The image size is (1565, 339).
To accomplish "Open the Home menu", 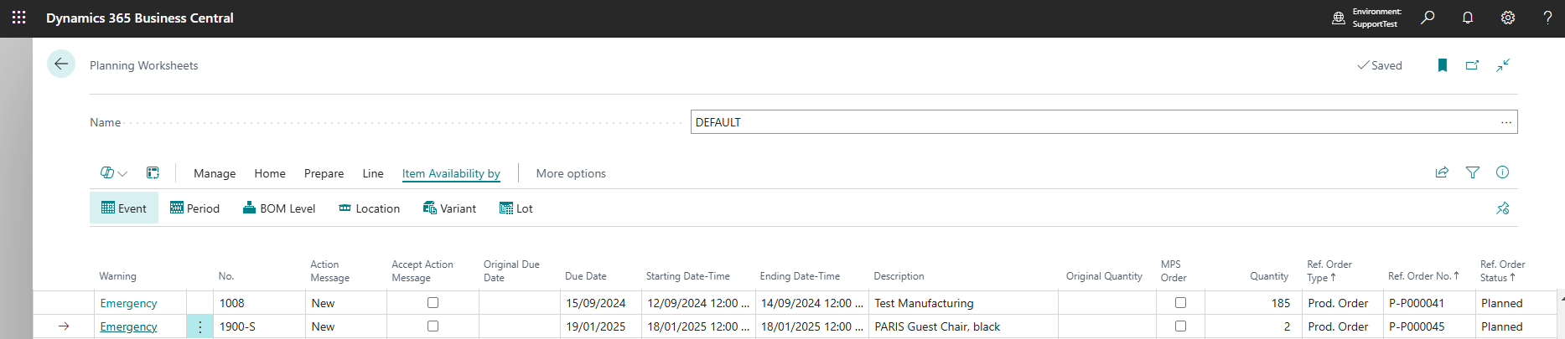I will (x=270, y=173).
